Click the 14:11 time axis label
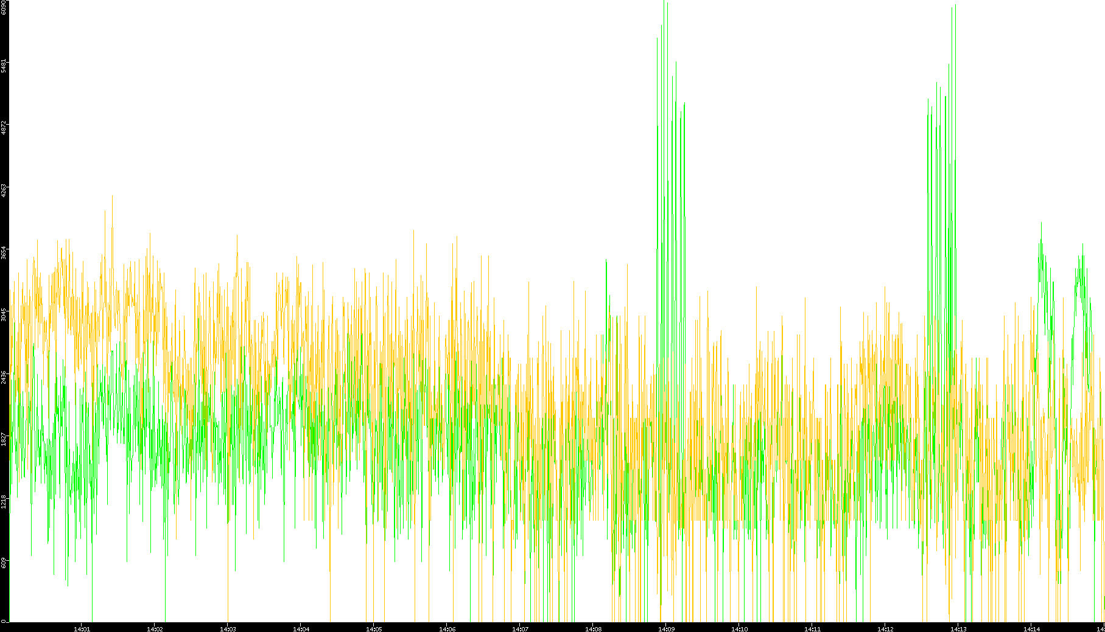The image size is (1105, 632). point(812,628)
